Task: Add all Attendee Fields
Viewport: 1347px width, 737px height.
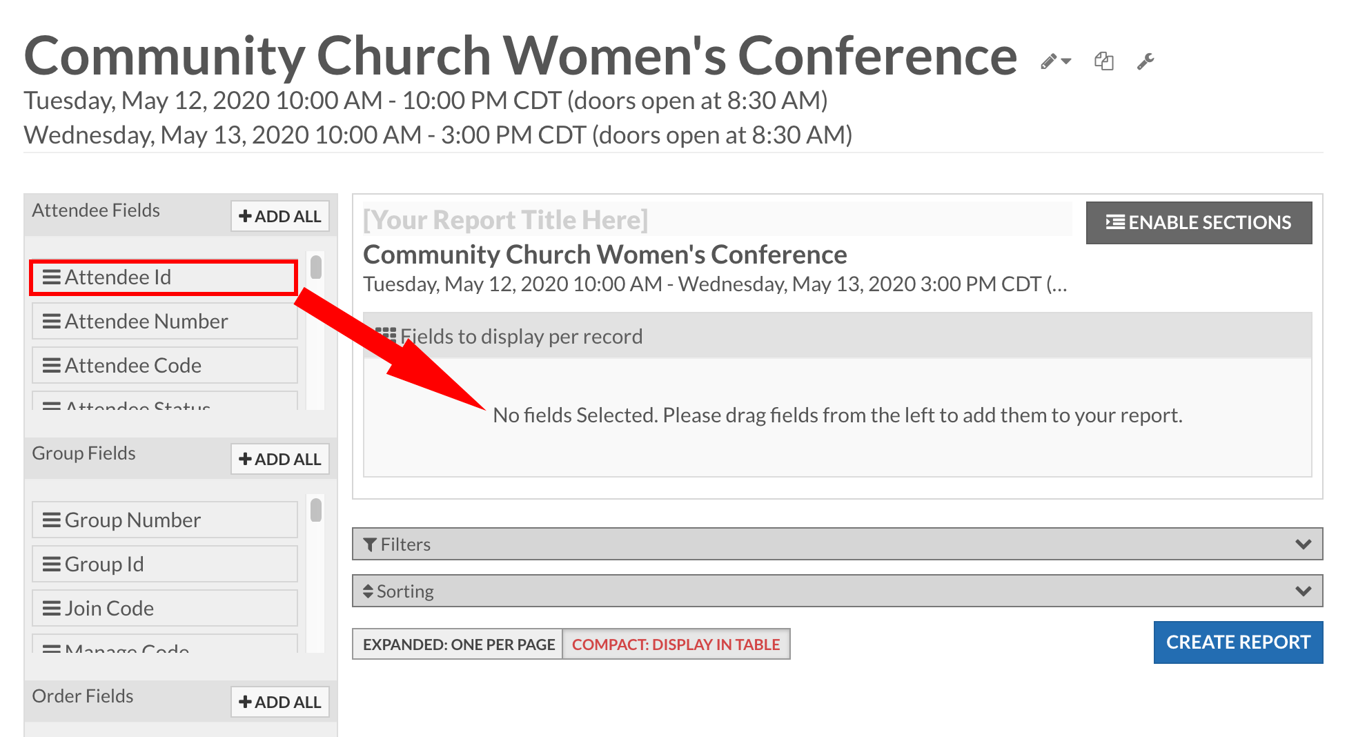Action: click(x=279, y=217)
